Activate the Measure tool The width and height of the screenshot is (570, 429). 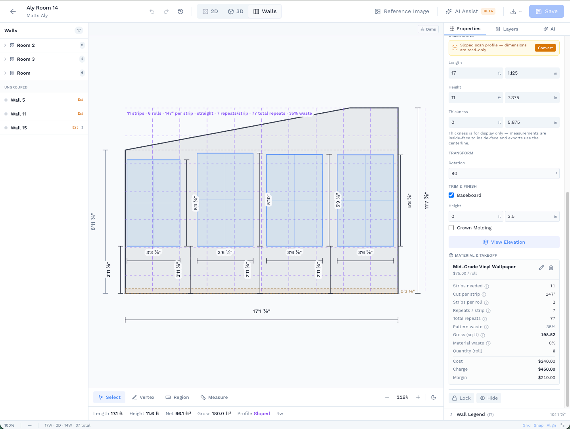pyautogui.click(x=214, y=397)
